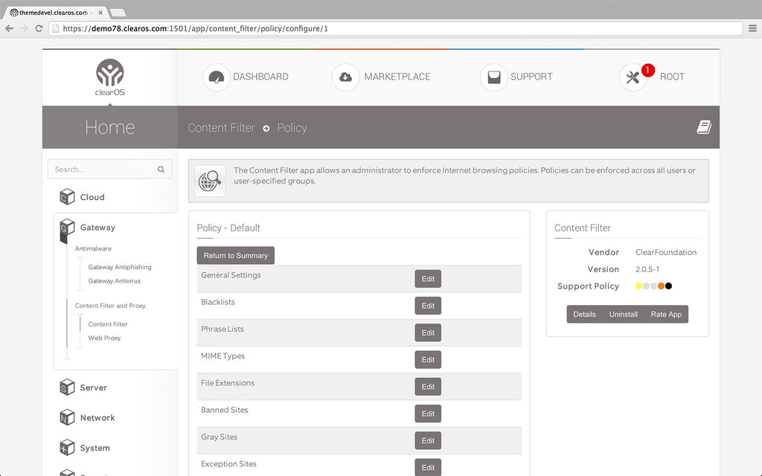Edit General Settings
This screenshot has height=476, width=762.
(428, 279)
